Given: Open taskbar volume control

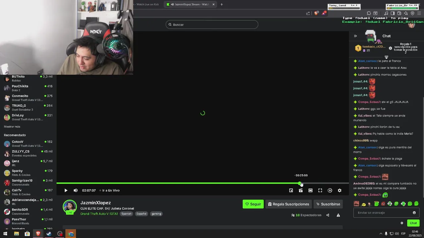Looking at the screenshot, I should click(397, 234).
